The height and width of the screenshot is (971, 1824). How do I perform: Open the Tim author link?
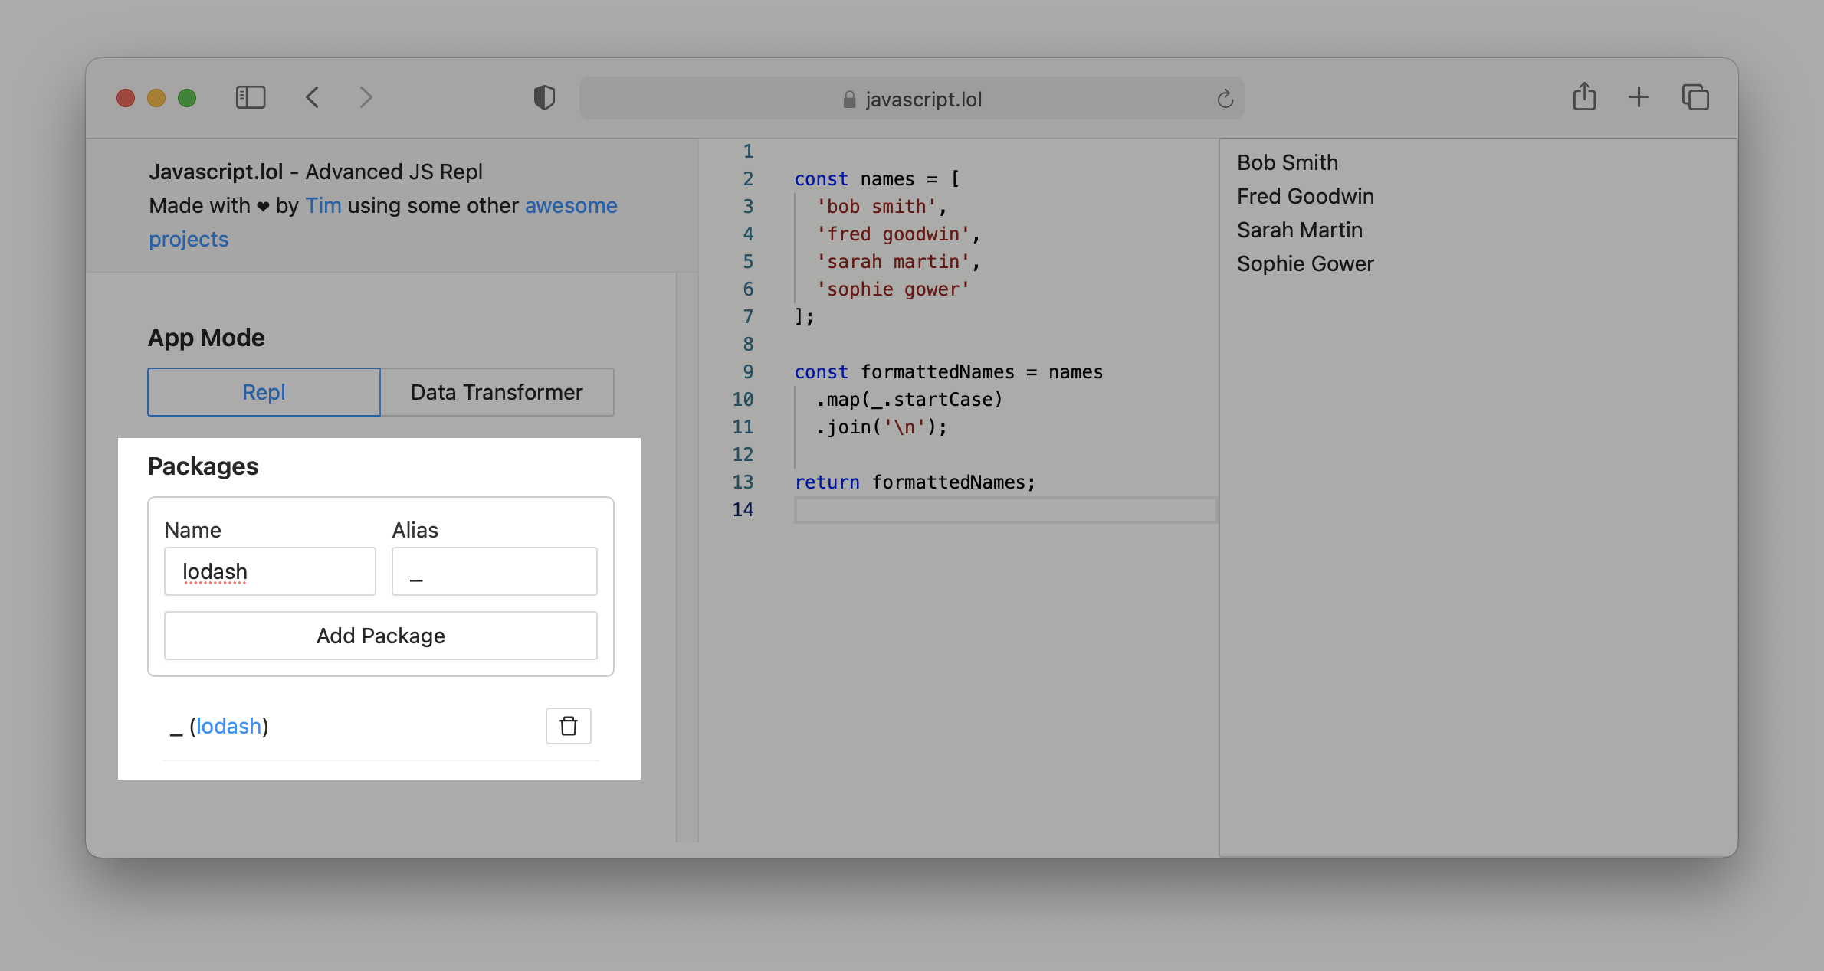point(323,205)
